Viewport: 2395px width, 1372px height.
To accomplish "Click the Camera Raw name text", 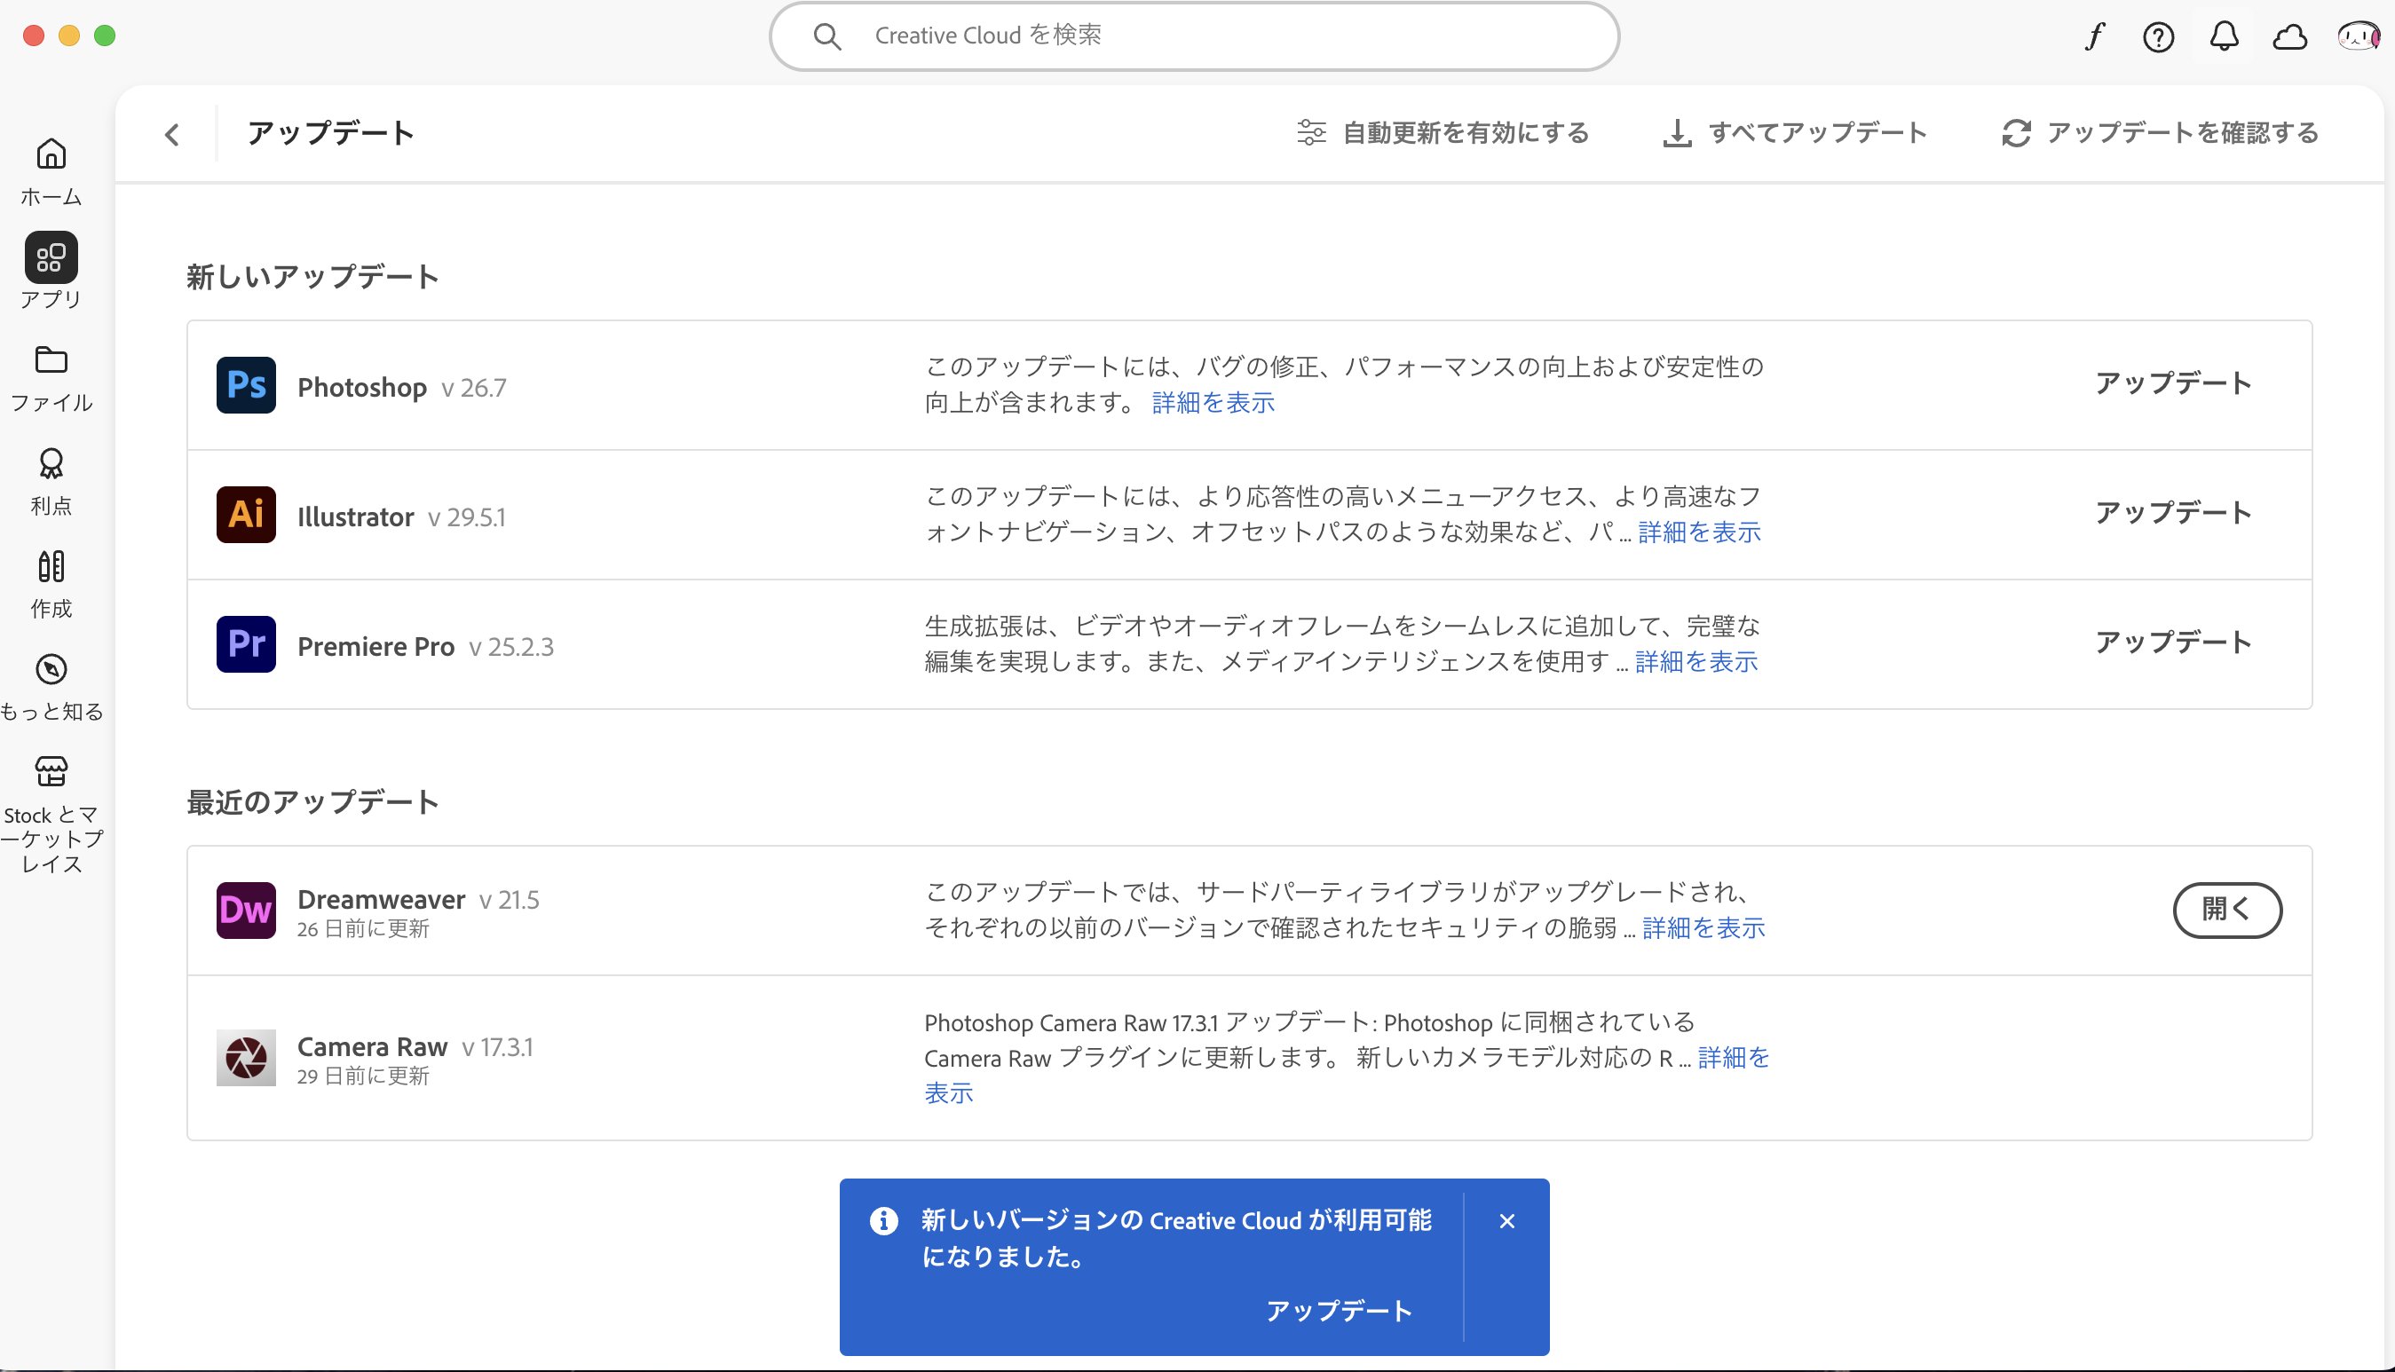I will pos(372,1047).
